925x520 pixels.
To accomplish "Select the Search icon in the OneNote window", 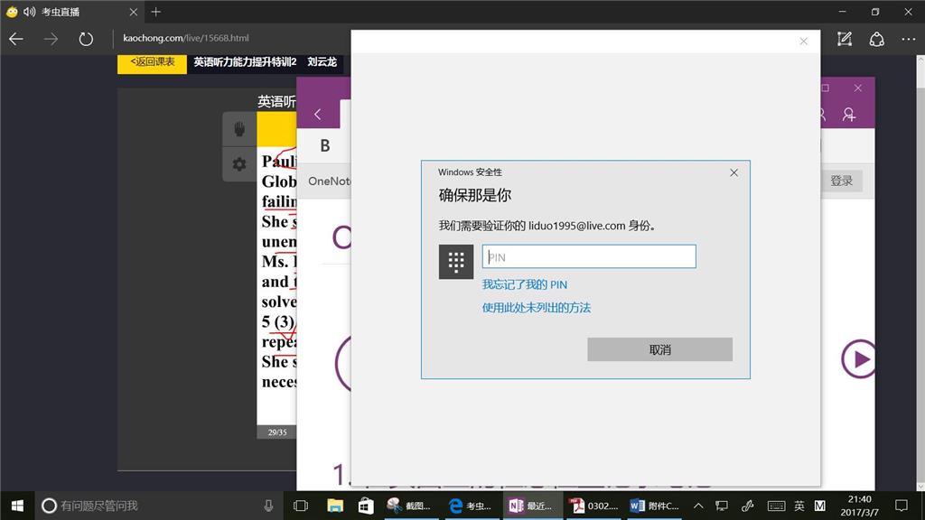I will click(x=820, y=115).
